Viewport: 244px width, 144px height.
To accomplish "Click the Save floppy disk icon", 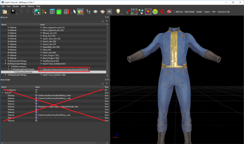I will coord(13,12).
